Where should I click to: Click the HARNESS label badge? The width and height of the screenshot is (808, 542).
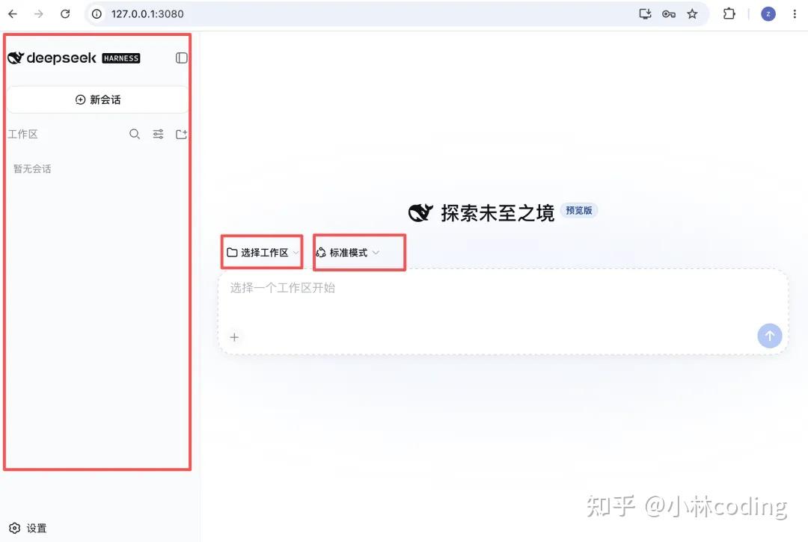[x=121, y=58]
